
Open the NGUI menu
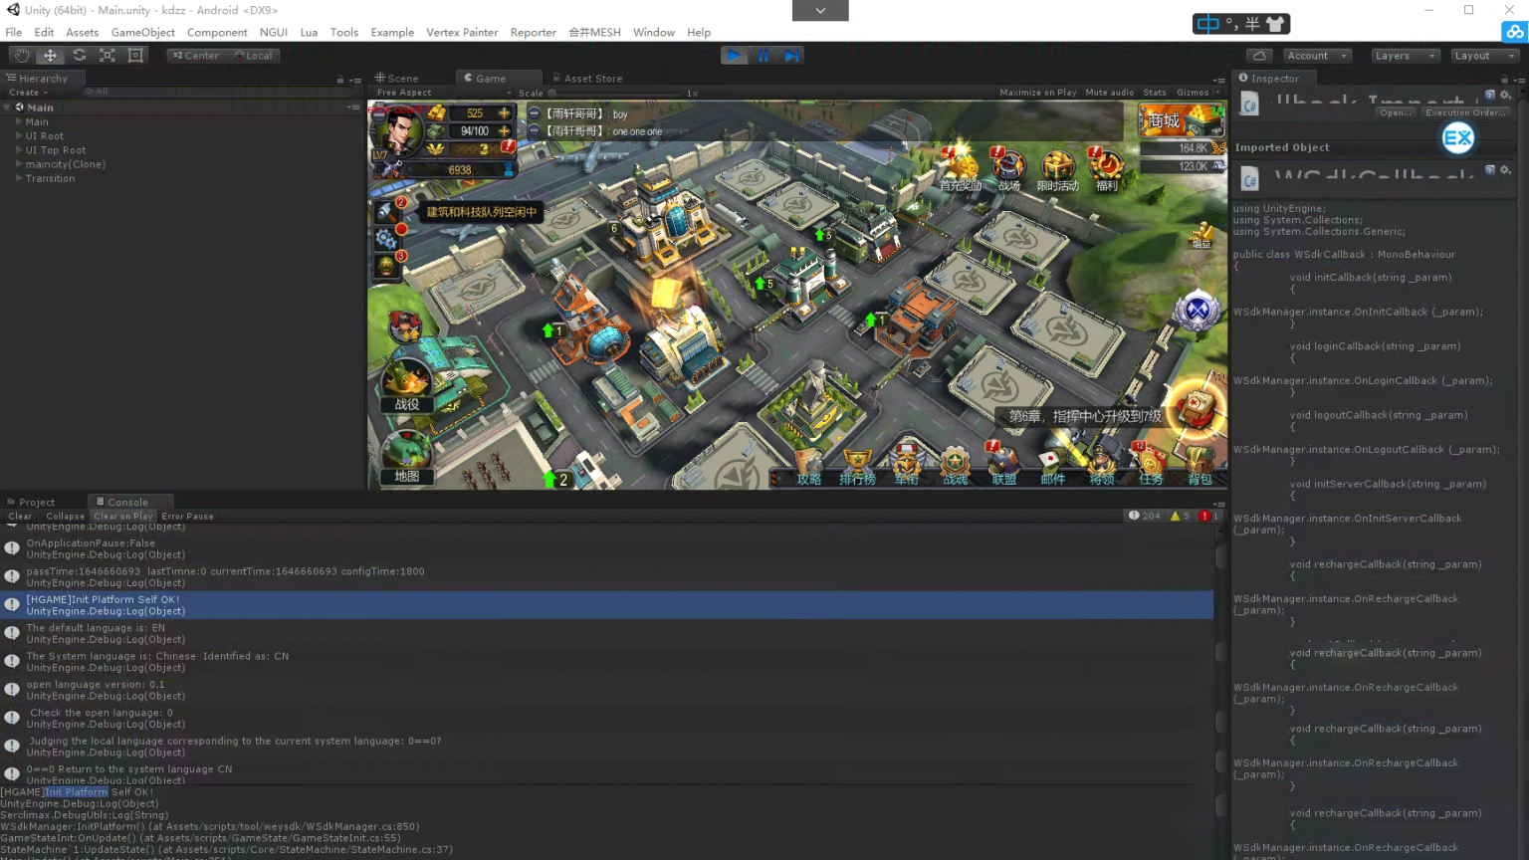[274, 33]
